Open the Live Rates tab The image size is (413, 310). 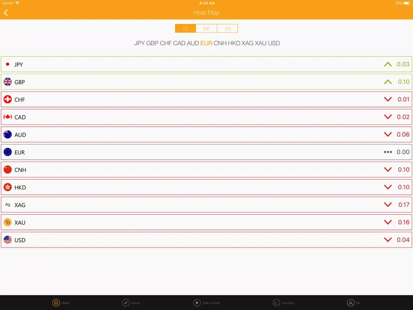click(284, 303)
